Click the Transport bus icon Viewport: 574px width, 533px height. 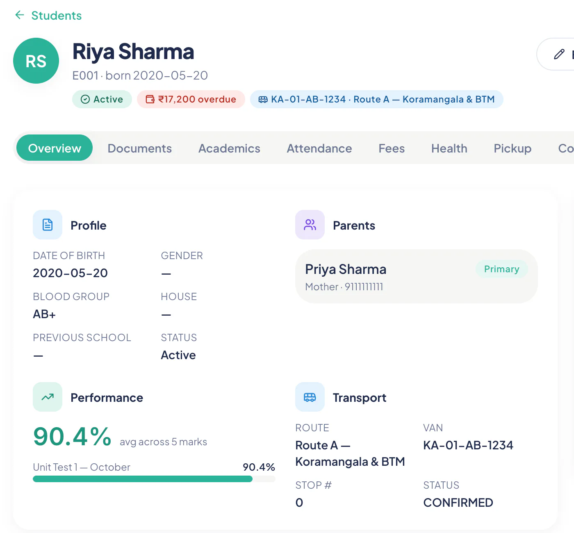[x=310, y=397]
